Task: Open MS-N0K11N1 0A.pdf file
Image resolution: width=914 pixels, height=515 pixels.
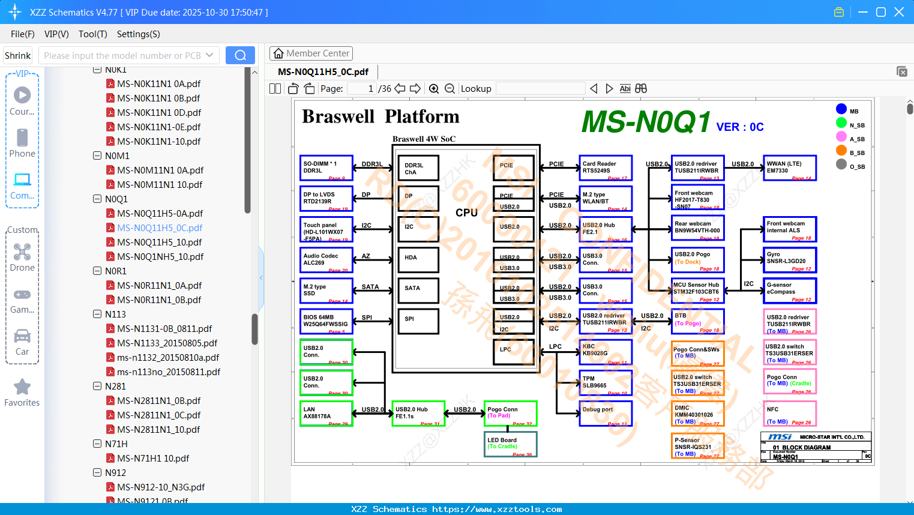Action: point(158,83)
